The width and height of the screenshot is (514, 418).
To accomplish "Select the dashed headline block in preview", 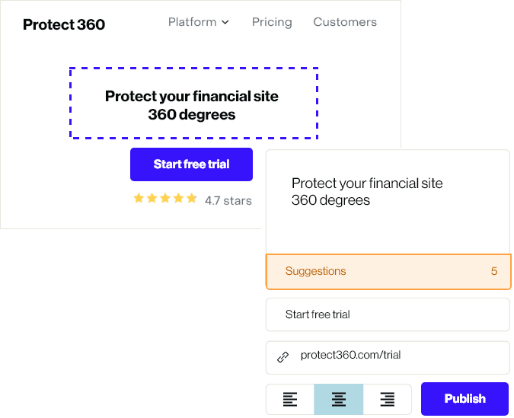I will pos(193,104).
